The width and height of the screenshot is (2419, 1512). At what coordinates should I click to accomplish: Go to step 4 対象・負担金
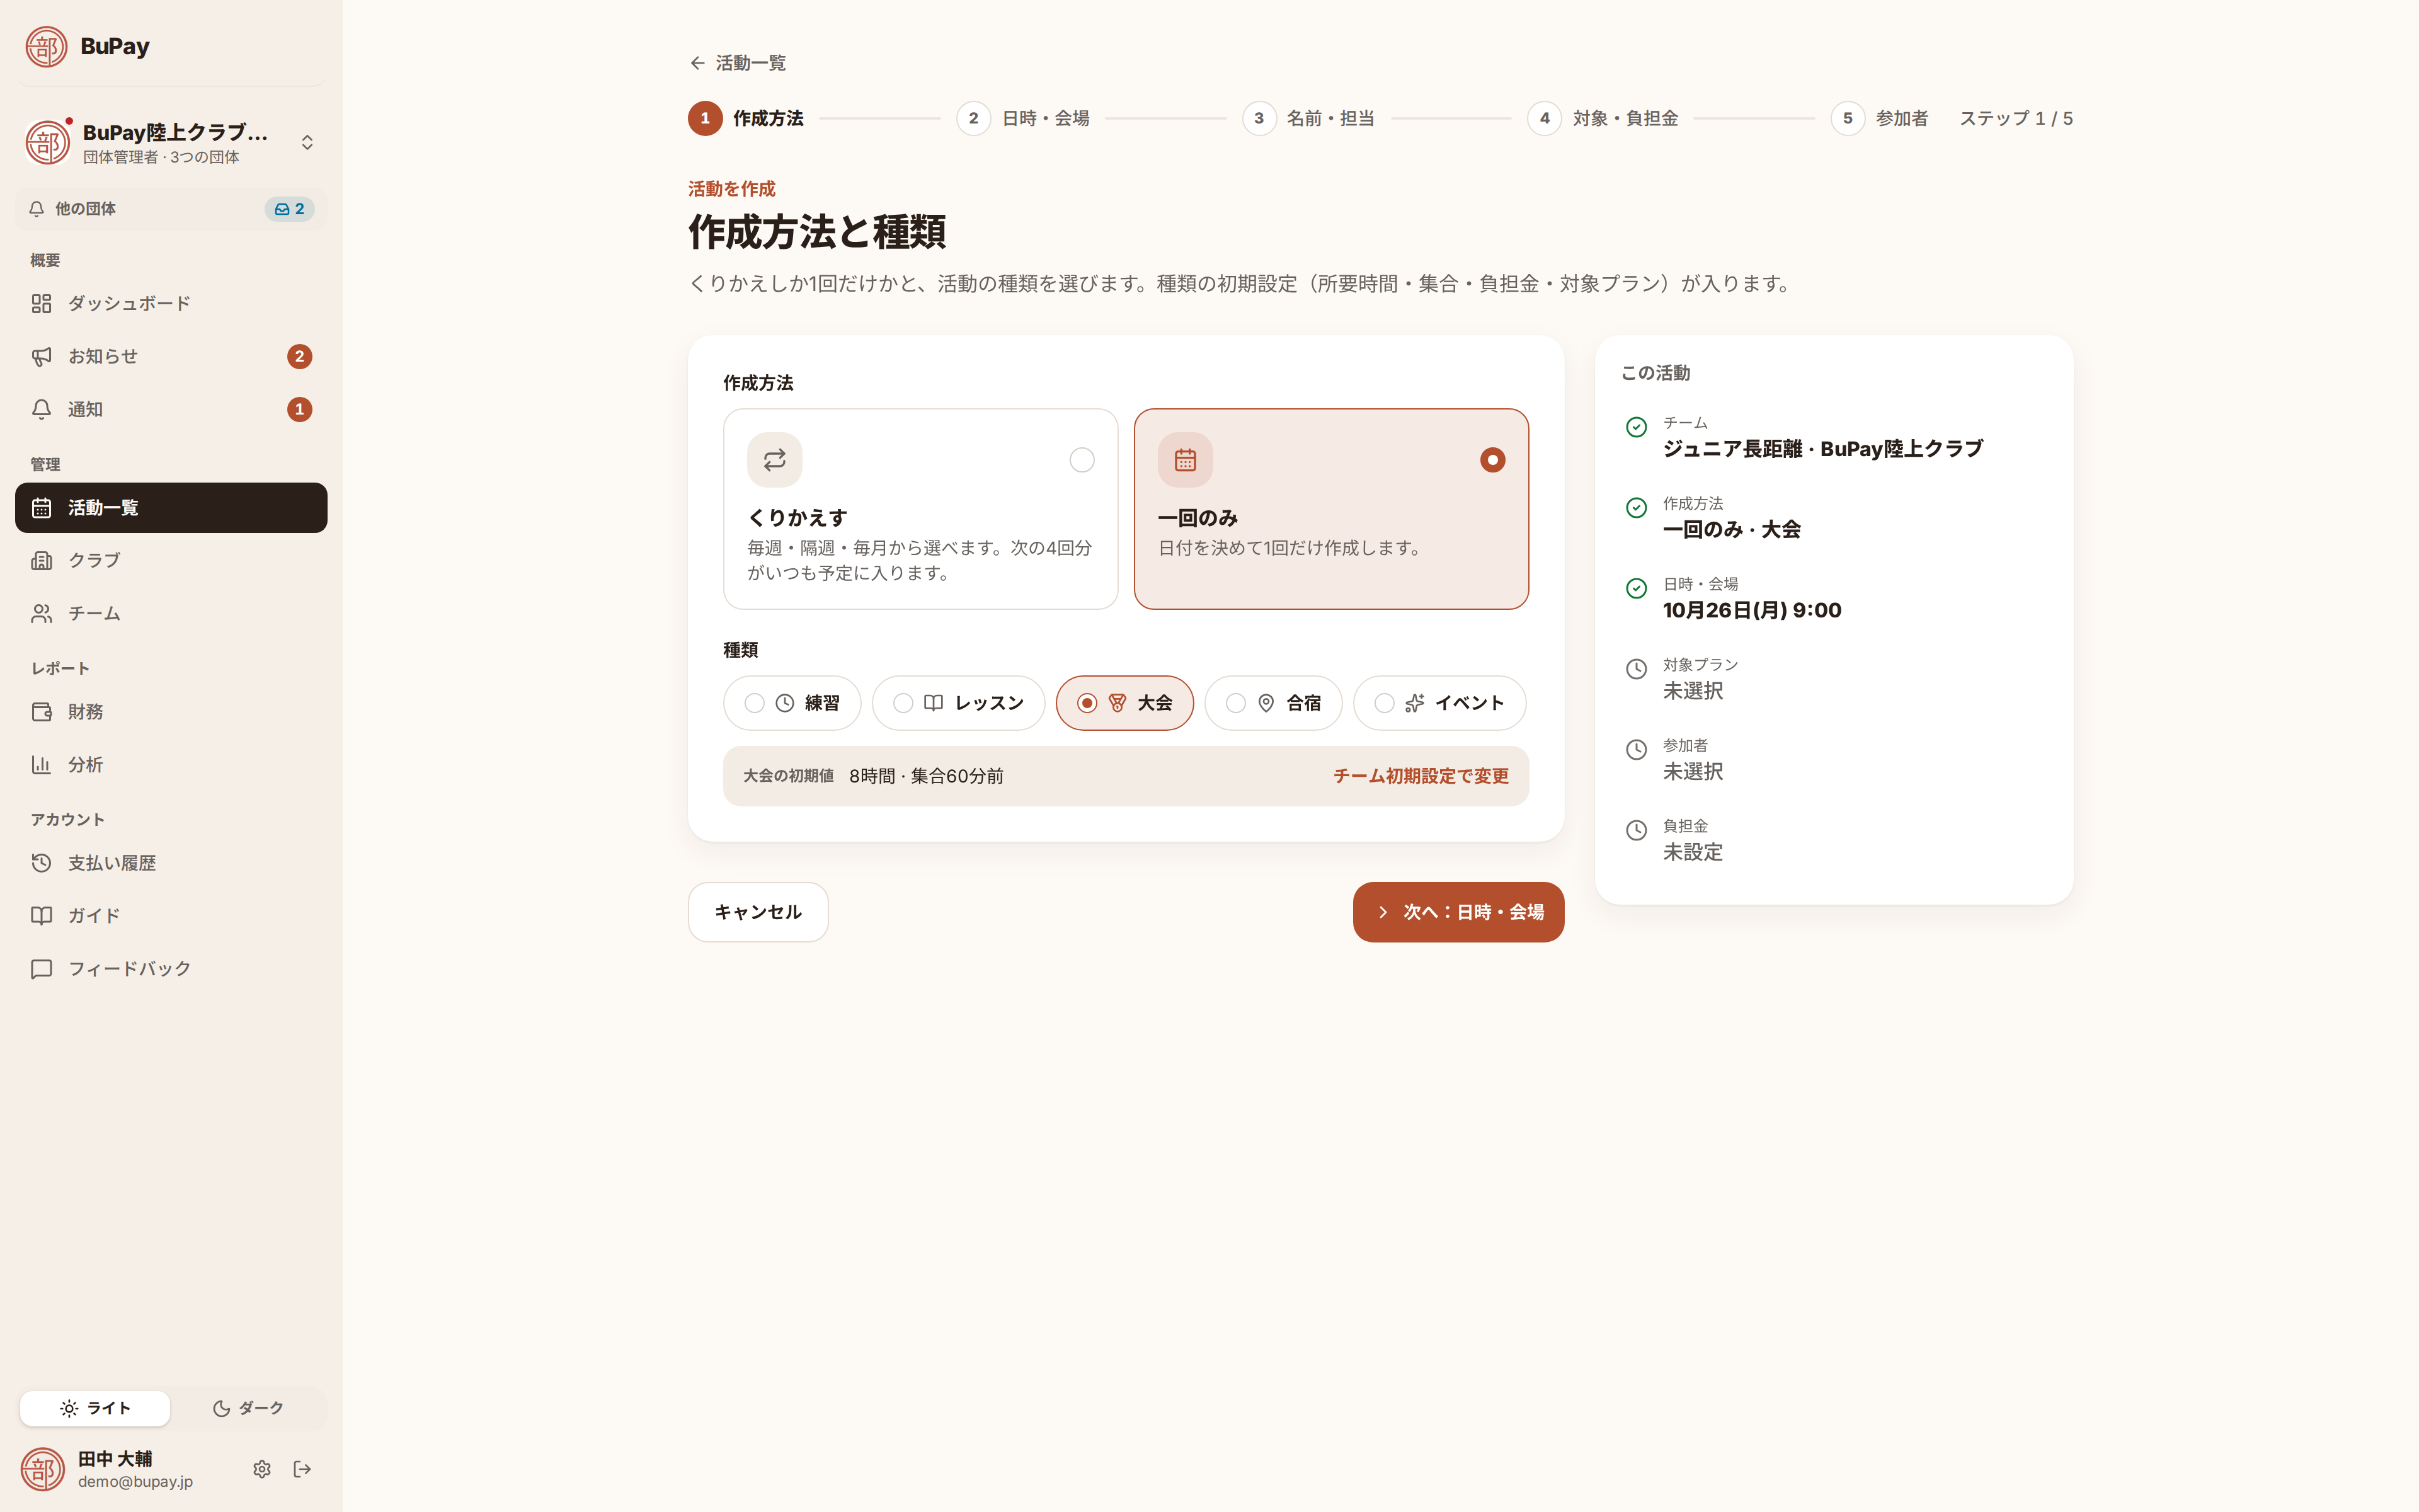click(x=1603, y=118)
